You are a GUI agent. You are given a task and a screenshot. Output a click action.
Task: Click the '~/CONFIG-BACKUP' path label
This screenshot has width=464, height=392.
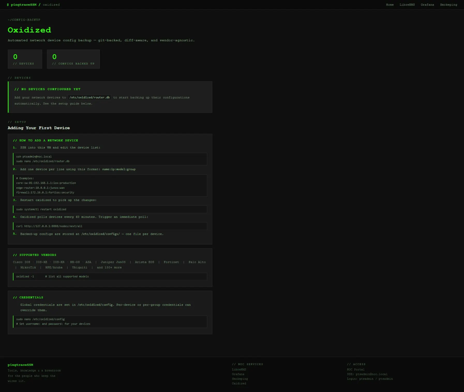pyautogui.click(x=24, y=20)
